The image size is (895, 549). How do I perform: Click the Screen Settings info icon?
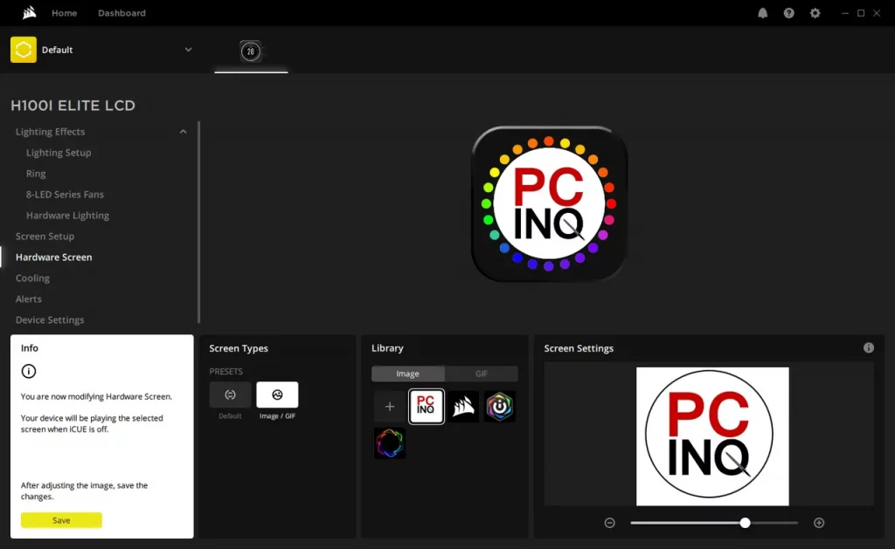pos(869,347)
